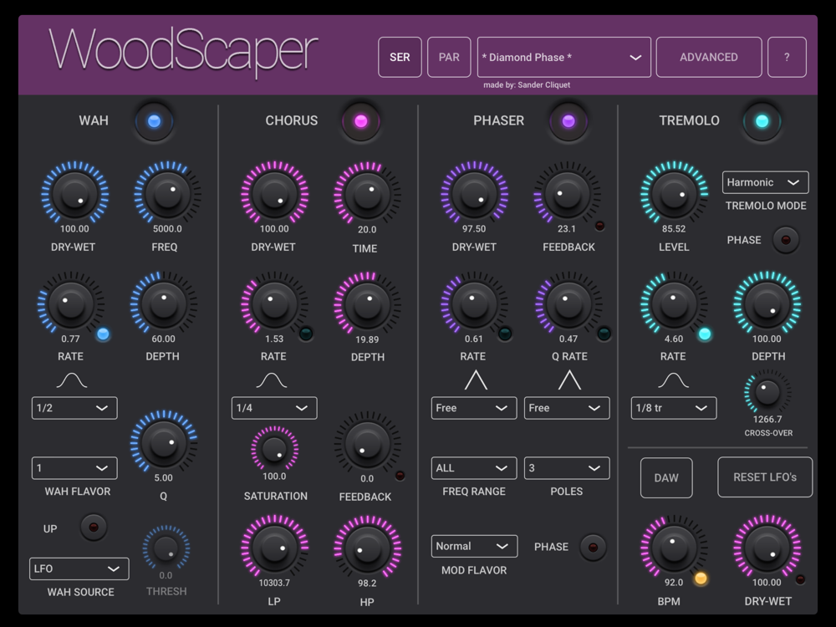836x627 pixels.
Task: Toggle the Wah RATE sync LED
Action: coord(103,334)
